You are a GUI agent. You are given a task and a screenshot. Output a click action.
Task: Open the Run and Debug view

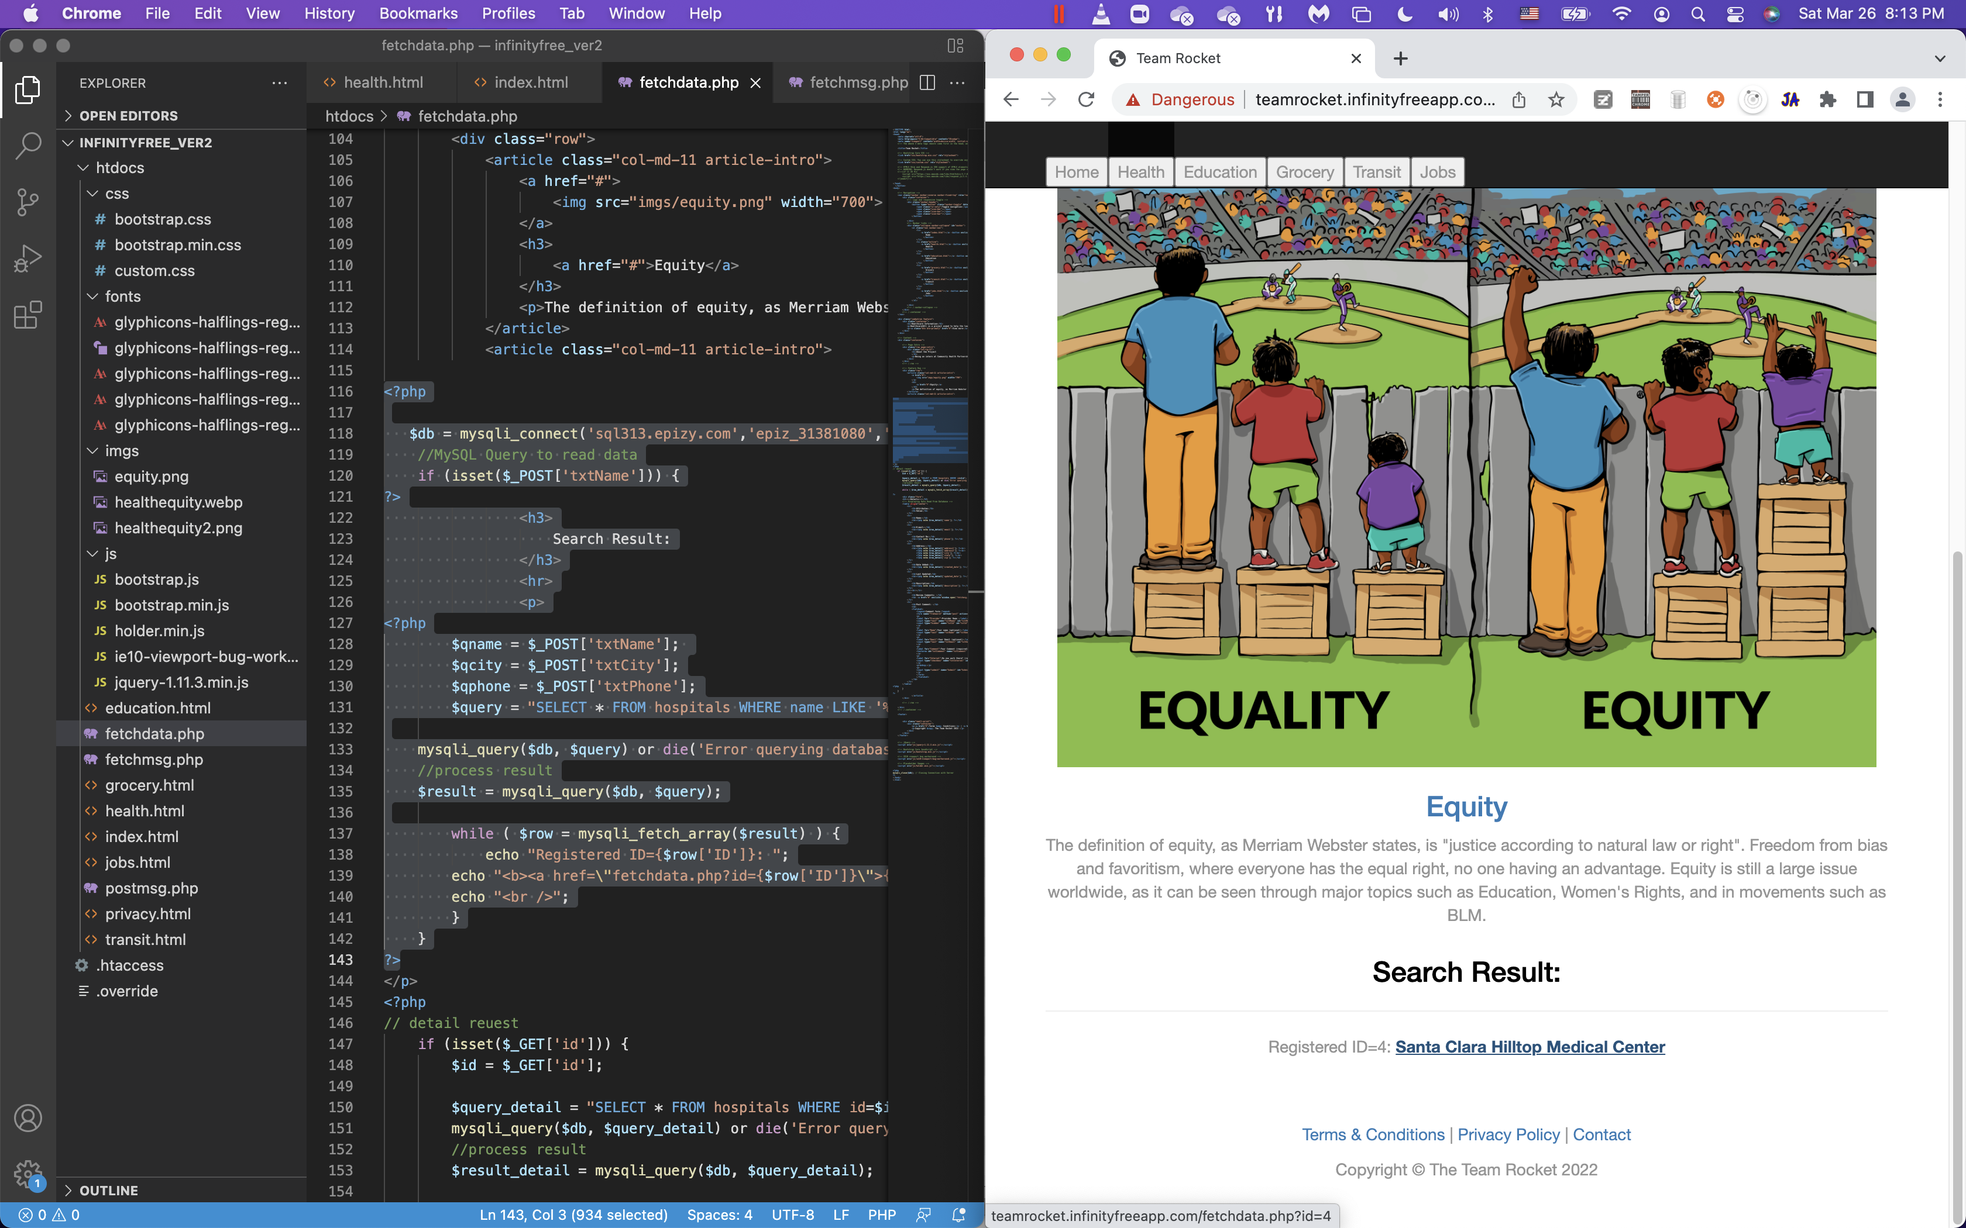28,258
